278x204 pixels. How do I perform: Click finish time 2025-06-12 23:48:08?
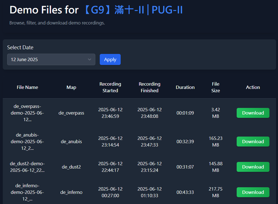[x=150, y=113]
